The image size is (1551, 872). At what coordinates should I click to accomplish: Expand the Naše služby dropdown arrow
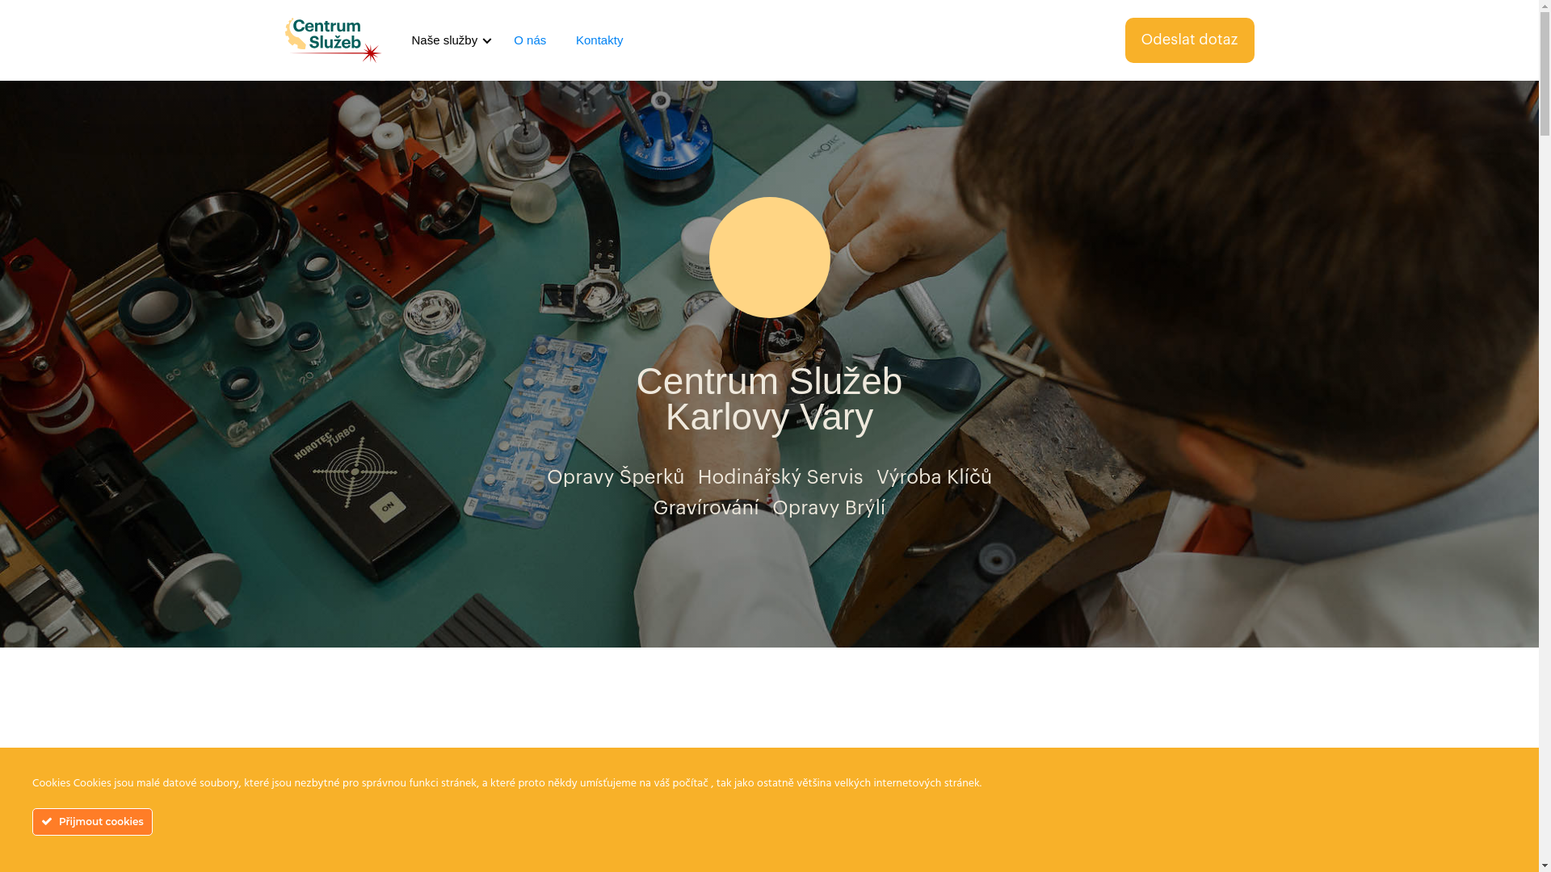pos(487,41)
